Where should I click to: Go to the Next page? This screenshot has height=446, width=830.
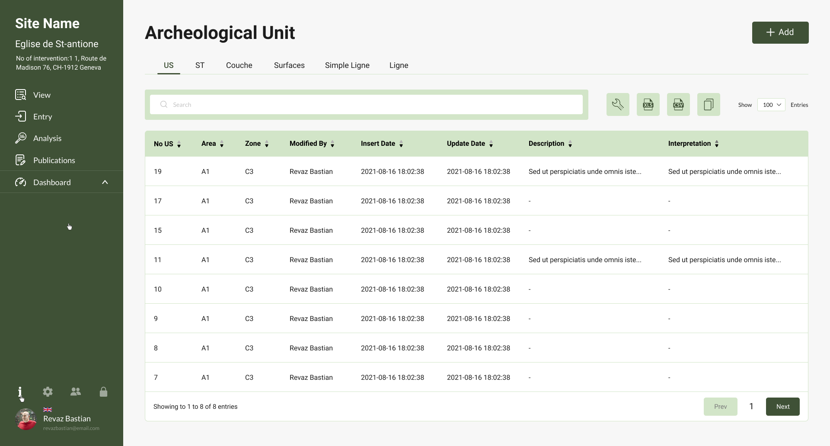coord(782,407)
